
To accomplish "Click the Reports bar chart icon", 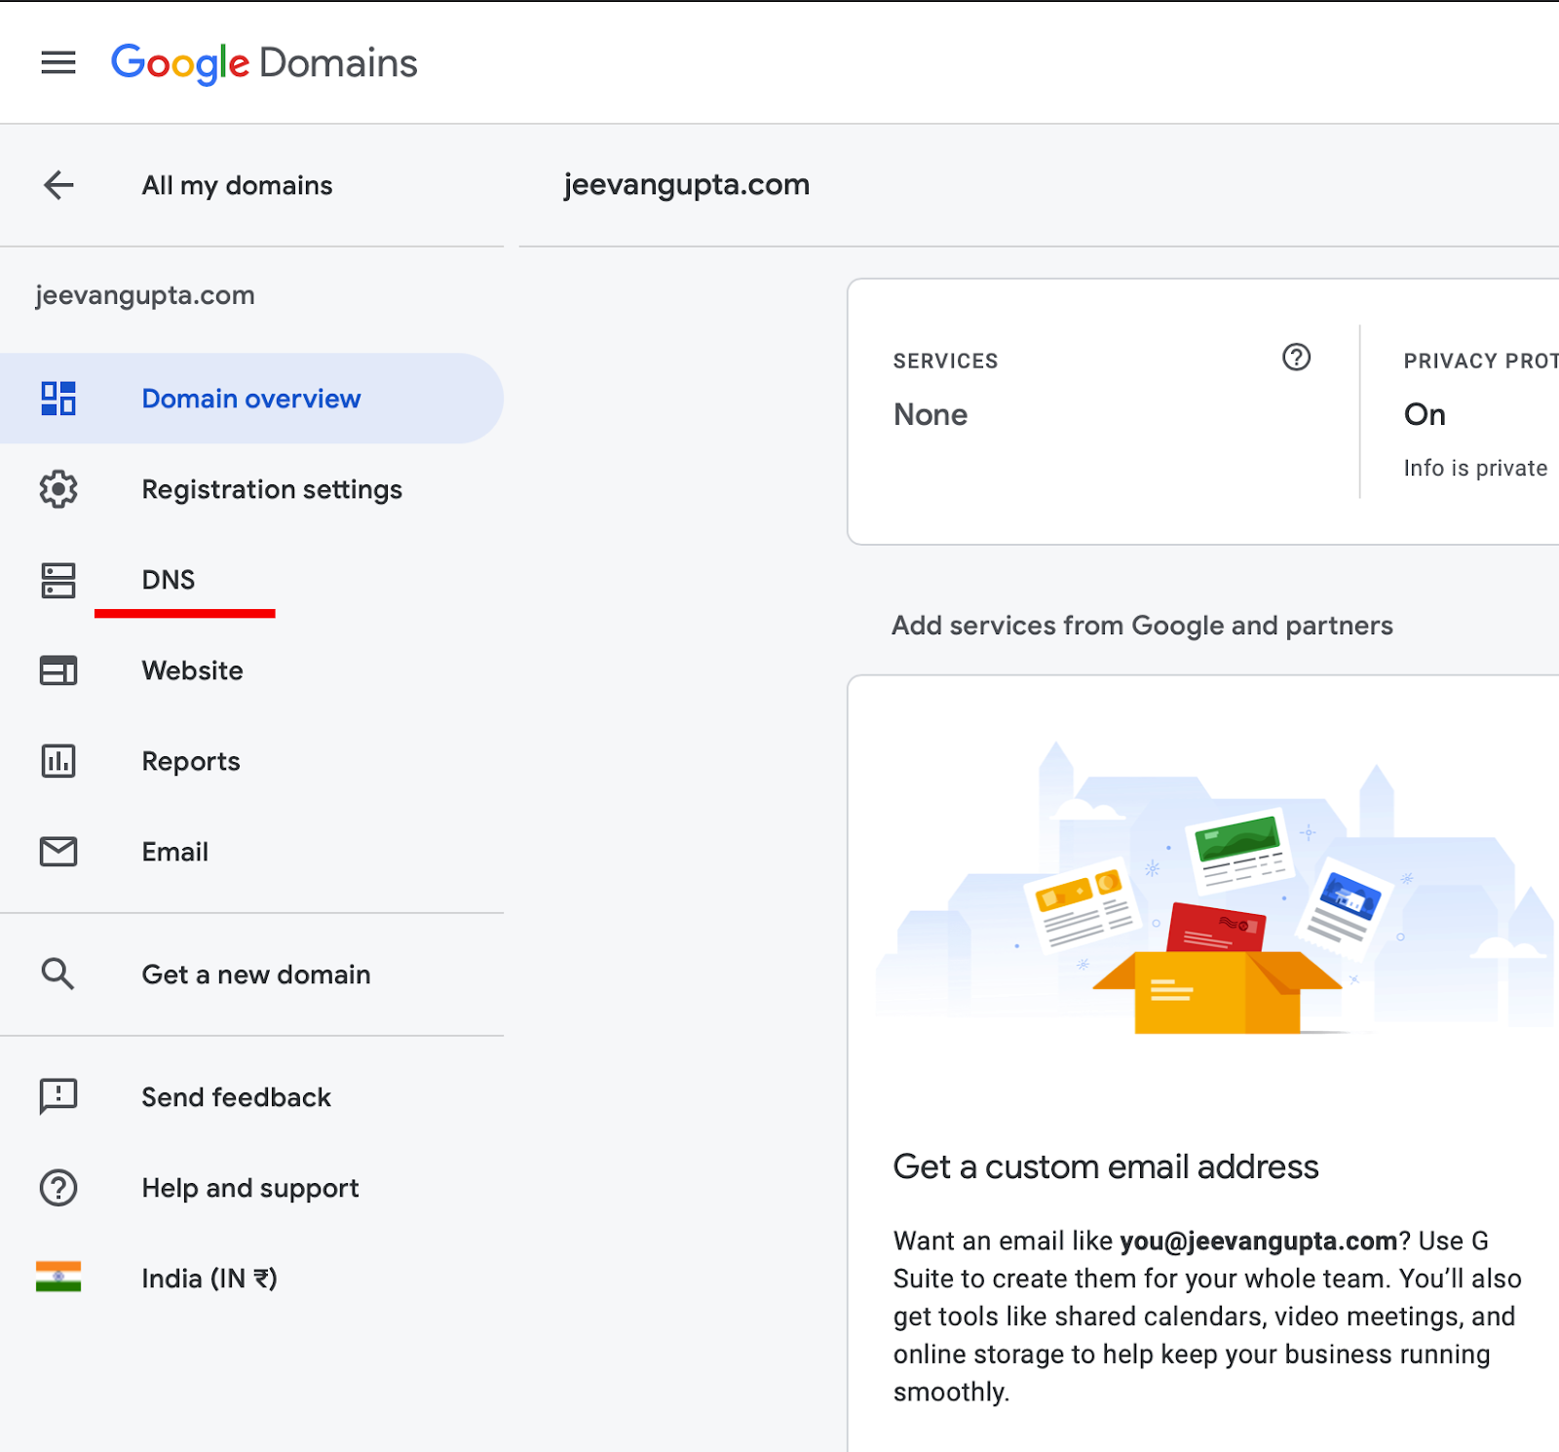I will point(58,761).
